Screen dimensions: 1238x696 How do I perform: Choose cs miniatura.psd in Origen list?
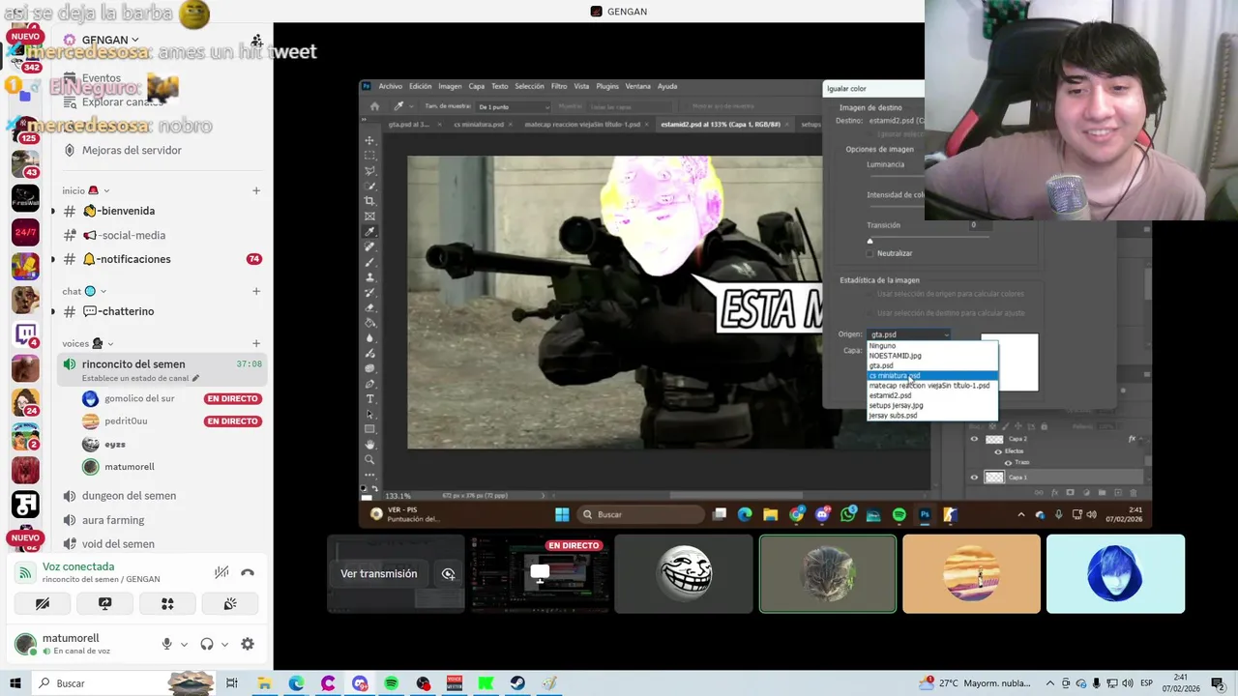click(932, 376)
